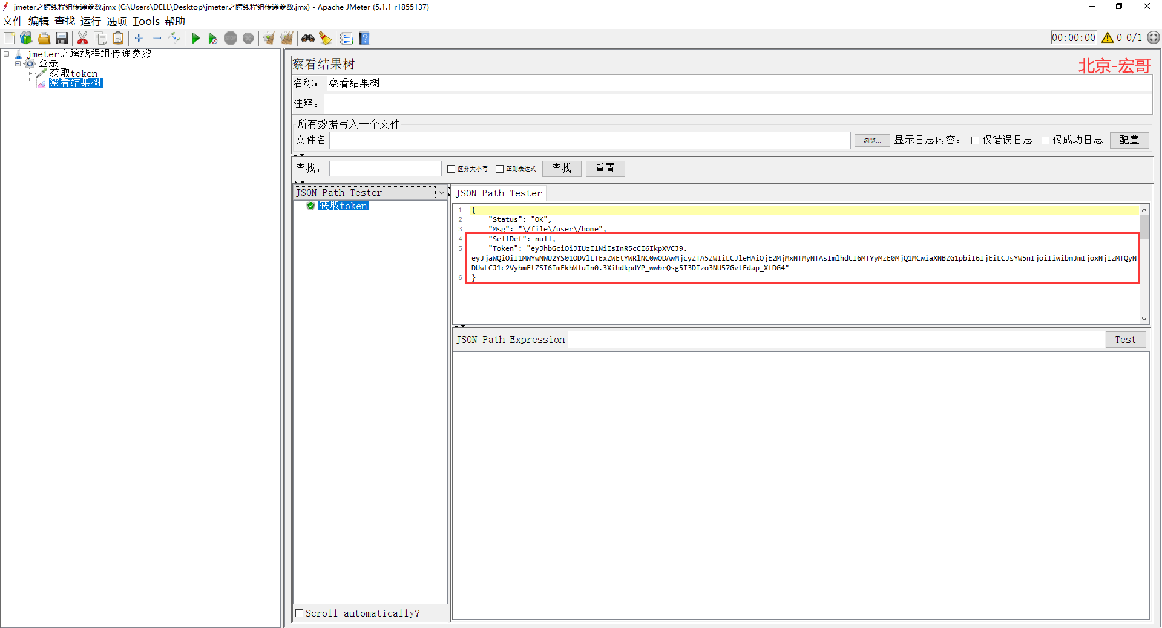
Task: Open the 运行 menu
Action: pos(91,21)
